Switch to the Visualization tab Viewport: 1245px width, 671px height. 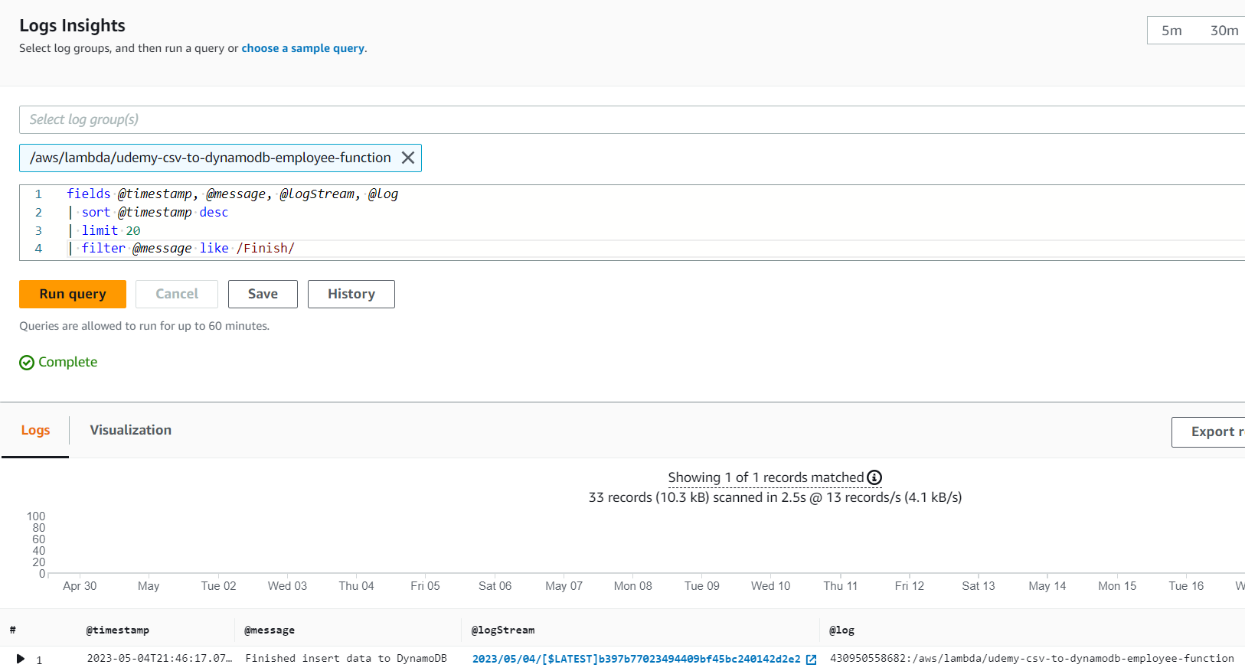click(130, 430)
